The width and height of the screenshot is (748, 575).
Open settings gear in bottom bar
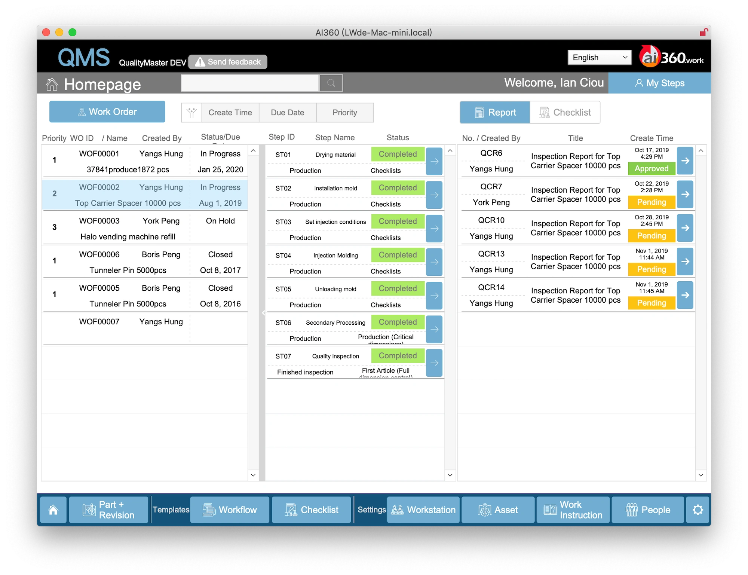click(698, 510)
